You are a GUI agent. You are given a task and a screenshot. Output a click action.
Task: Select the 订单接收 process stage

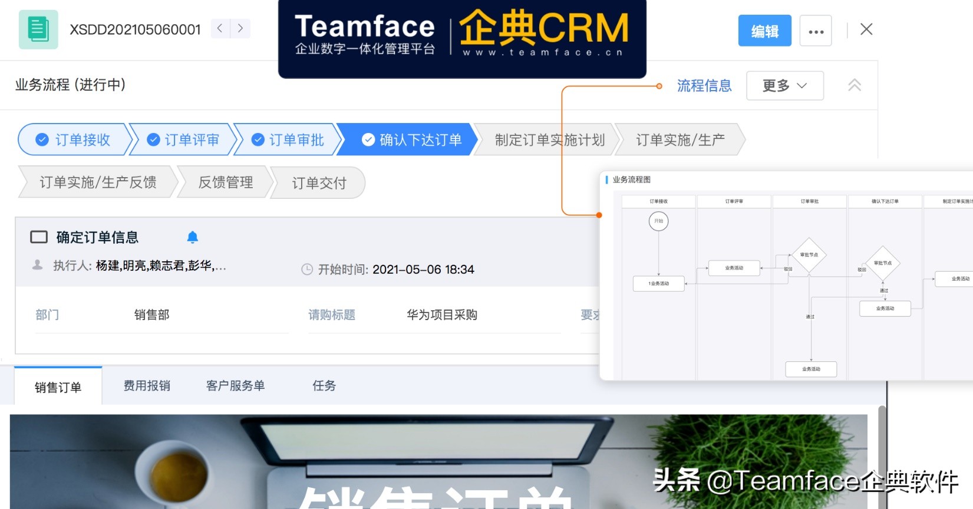(75, 139)
